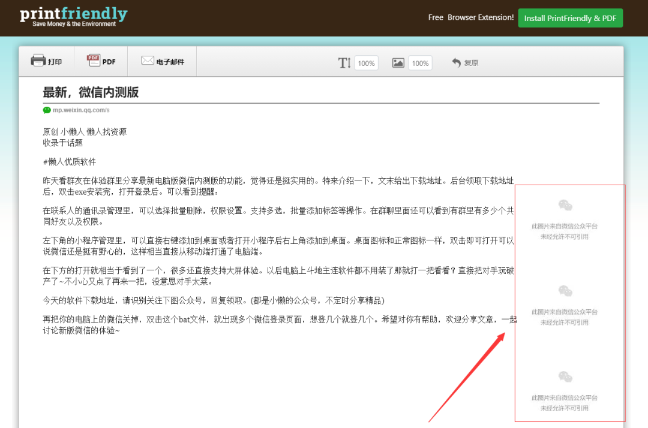Click the paragraph starting 昨天看群友在体验群里
648x428 pixels.
278,186
